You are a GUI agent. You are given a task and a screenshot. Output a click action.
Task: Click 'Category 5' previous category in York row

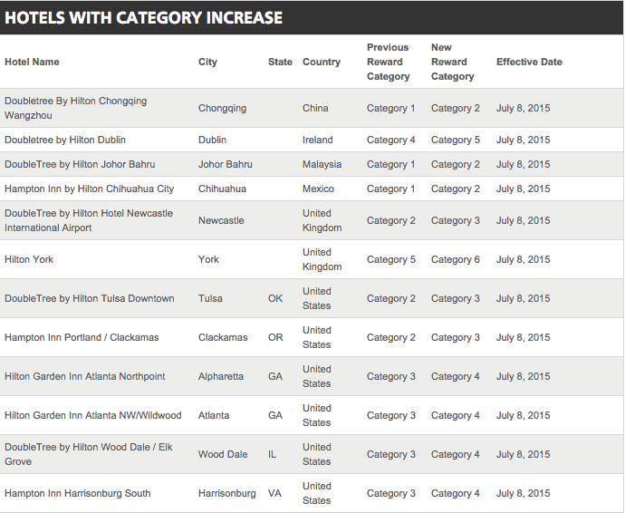point(391,260)
